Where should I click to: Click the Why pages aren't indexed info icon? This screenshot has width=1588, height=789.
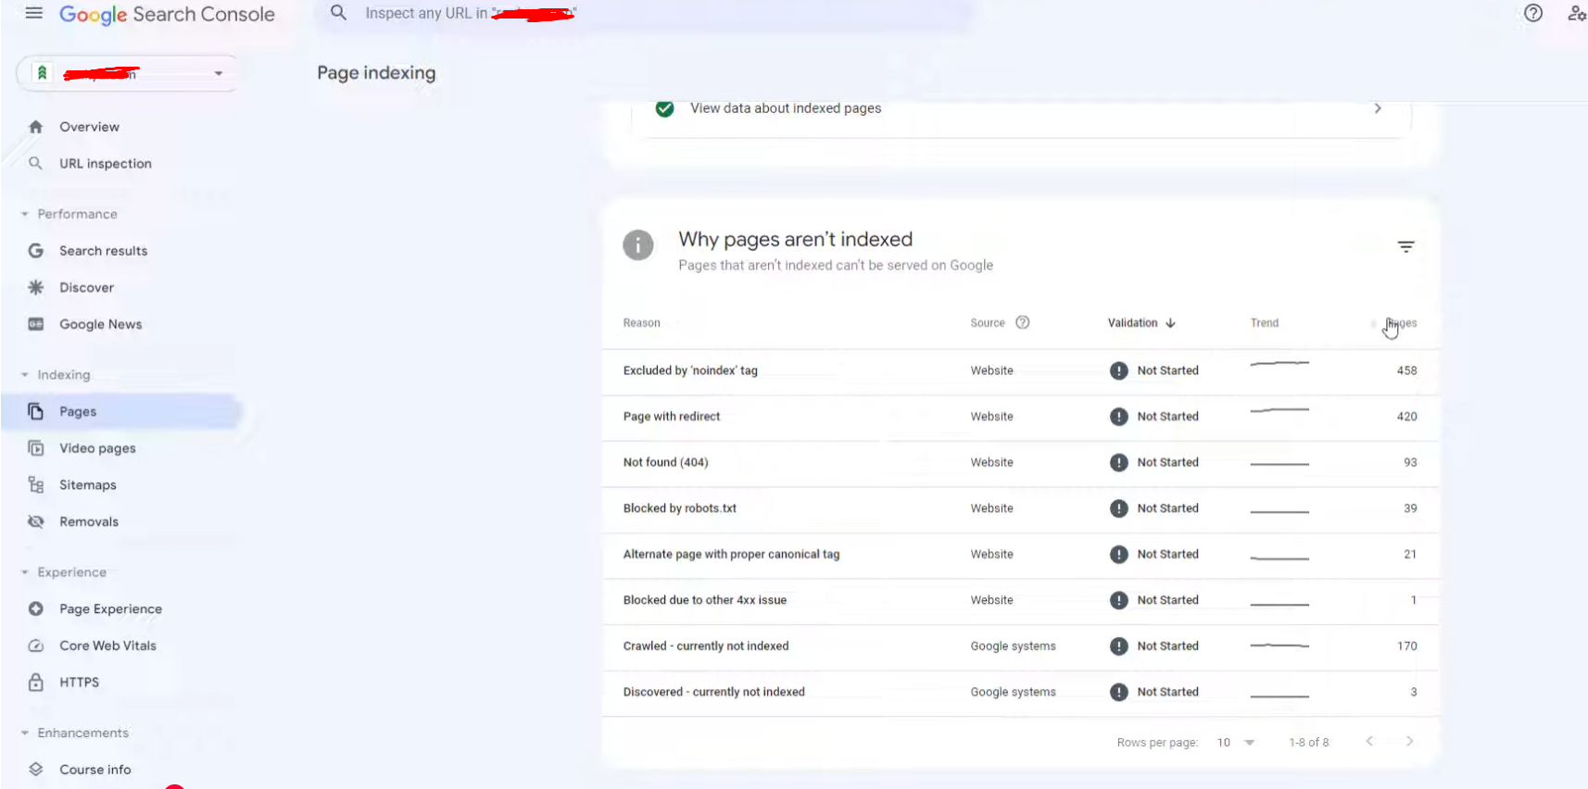tap(638, 245)
